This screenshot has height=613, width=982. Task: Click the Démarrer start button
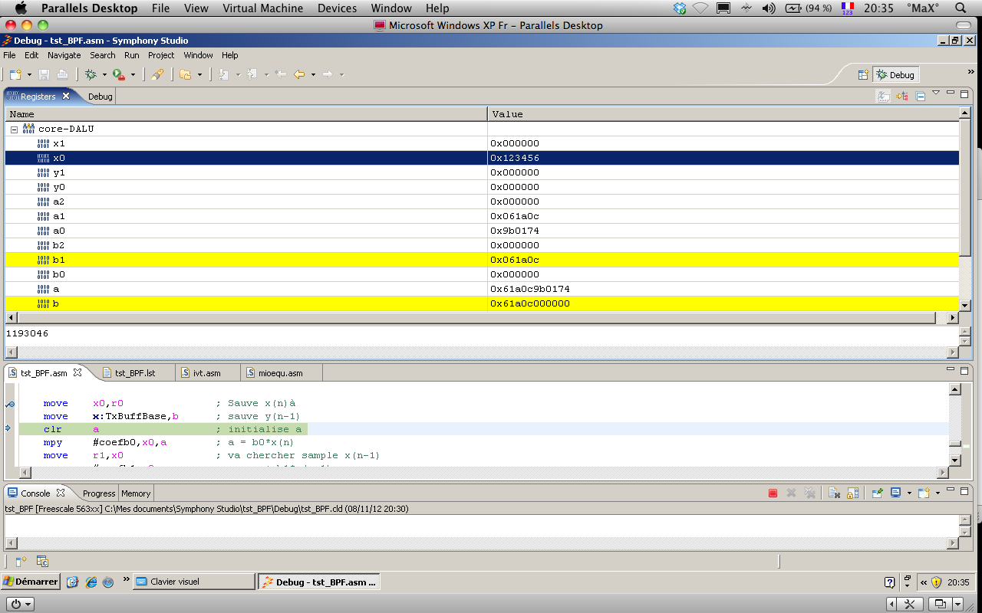(x=31, y=582)
